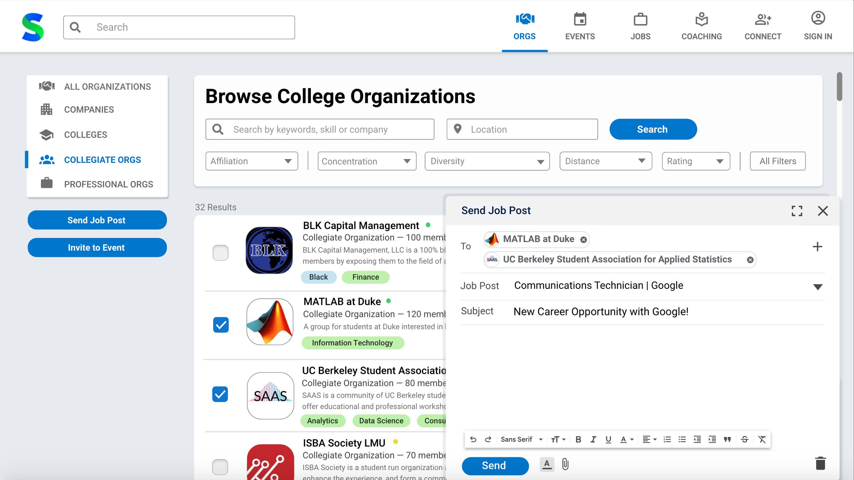The image size is (854, 480).
Task: Click the attach file paperclip icon
Action: coord(565,465)
